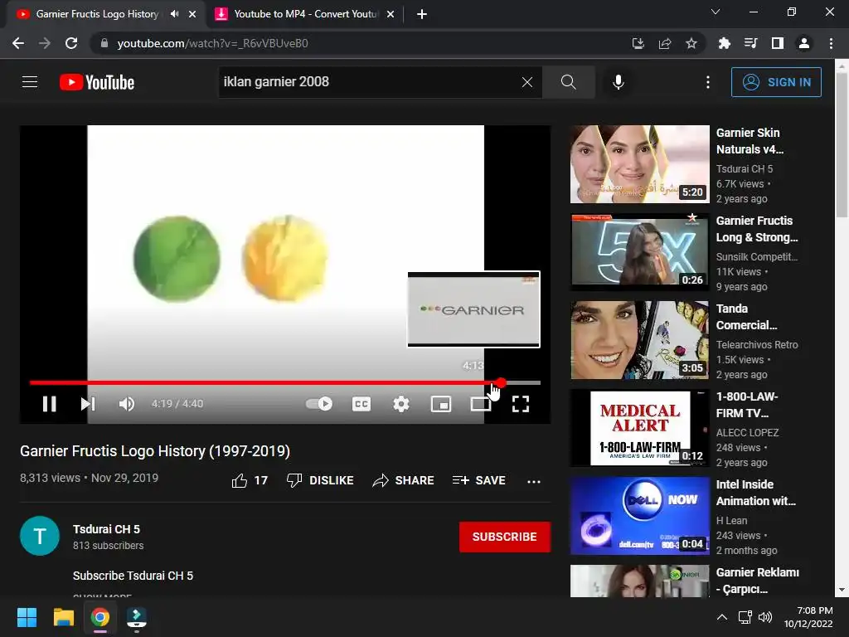Open Garnier Reklamı video title
The image size is (849, 637).
[757, 580]
